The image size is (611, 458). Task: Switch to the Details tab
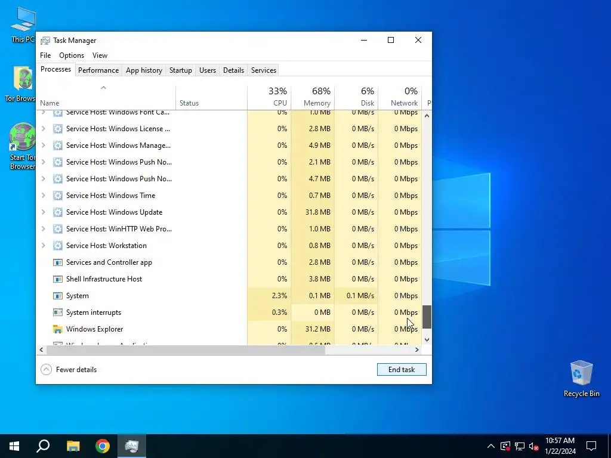(233, 70)
